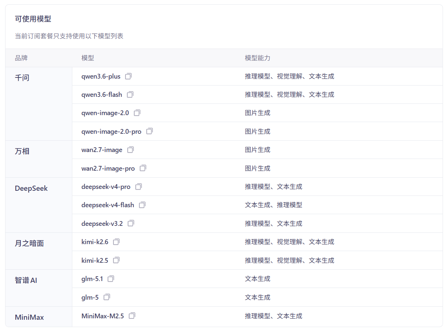Click the capability text for kimi-k2.5
This screenshot has height=330, width=447.
point(290,260)
